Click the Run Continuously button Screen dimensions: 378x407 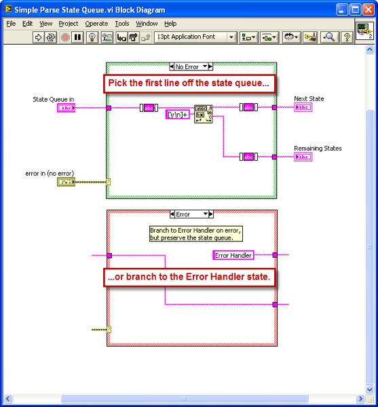[51, 37]
